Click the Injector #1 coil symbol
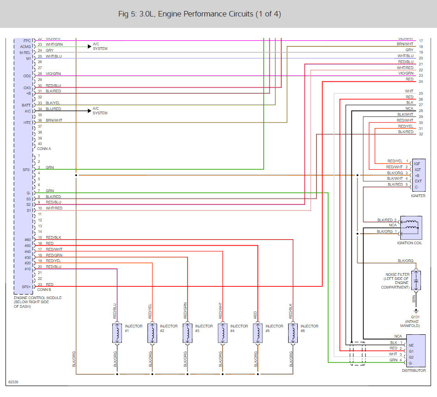Image resolution: width=437 pixels, height=397 pixels. click(x=117, y=333)
